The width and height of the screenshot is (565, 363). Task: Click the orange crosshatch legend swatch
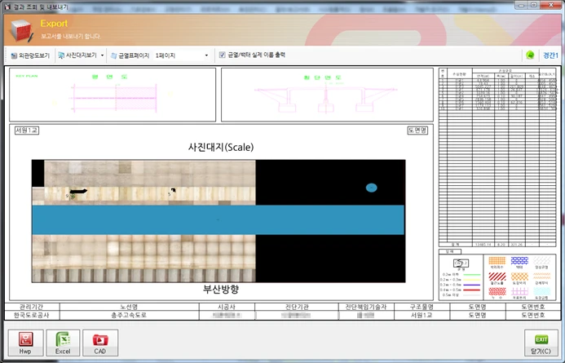point(519,277)
